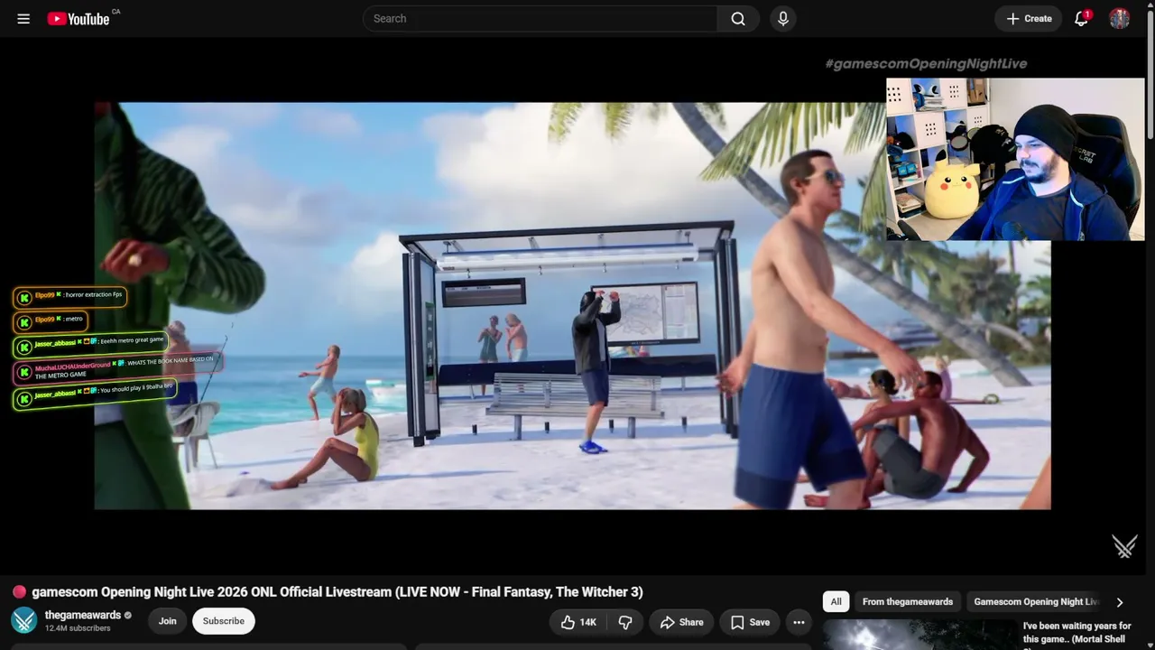Focus the Search input field
This screenshot has height=650, width=1155.
coord(540,18)
